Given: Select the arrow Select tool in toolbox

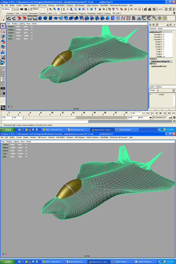Looking at the screenshot, I should [3, 26].
